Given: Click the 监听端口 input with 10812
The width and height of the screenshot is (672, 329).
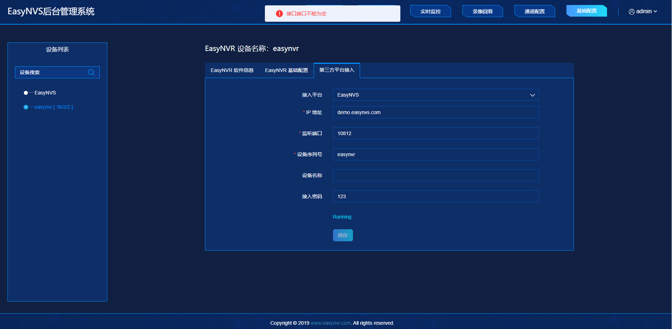Looking at the screenshot, I should (x=436, y=133).
